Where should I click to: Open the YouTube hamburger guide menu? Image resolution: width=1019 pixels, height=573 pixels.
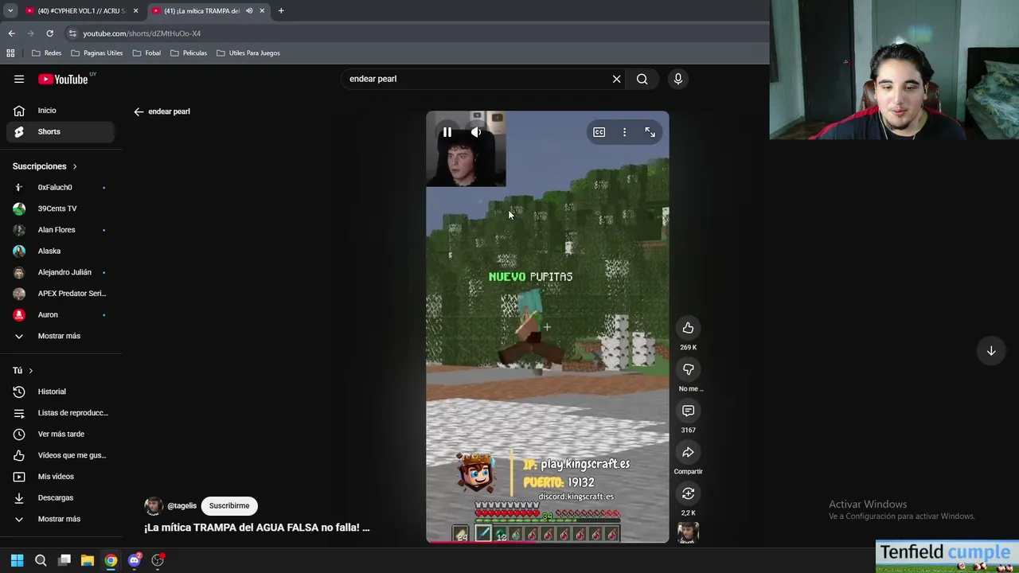pos(19,79)
